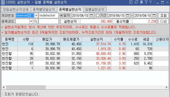Sort by 세금 column header
The width and height of the screenshot is (170, 97).
(x=146, y=39)
